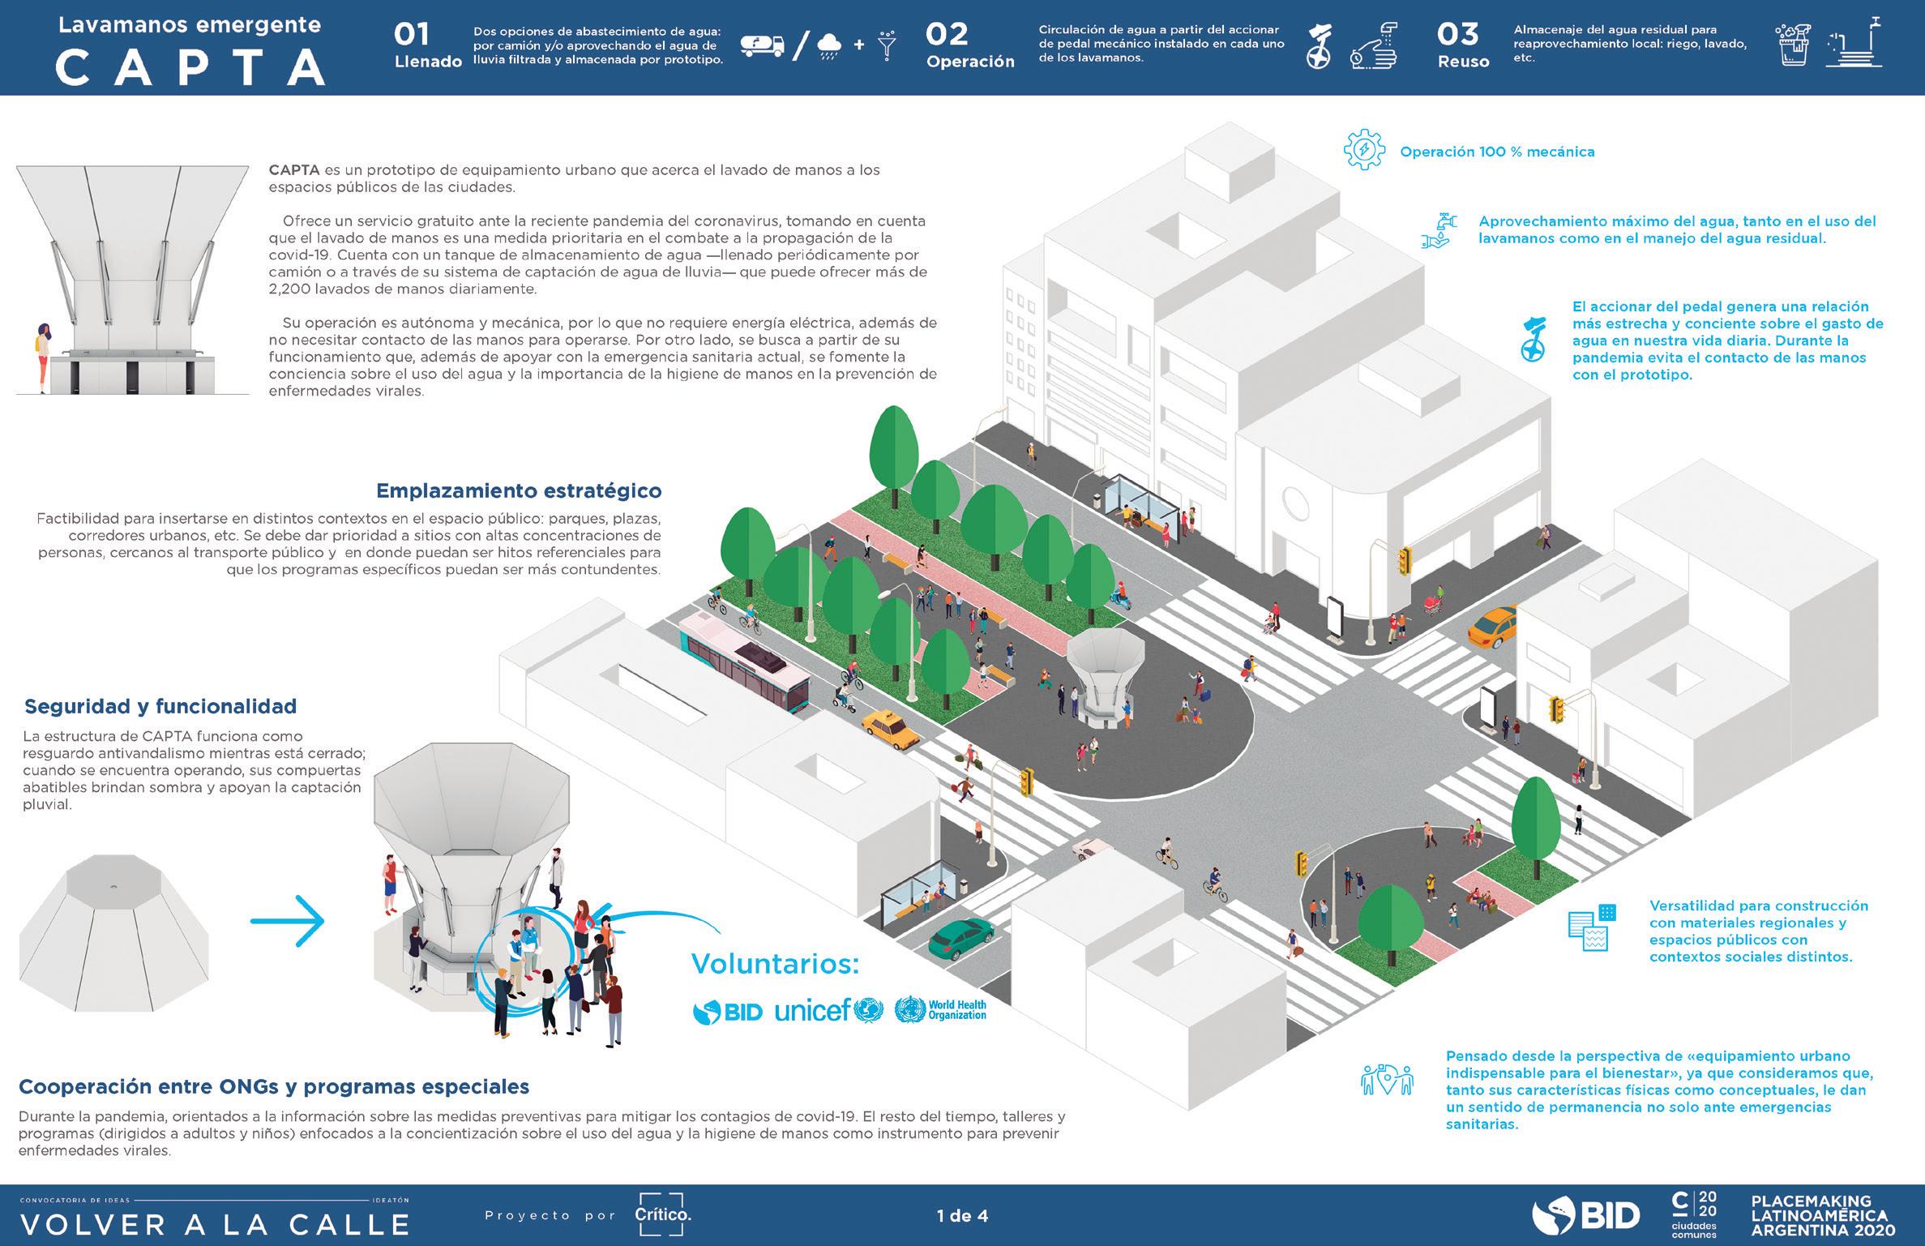Click the Crítico project logo in footer

coord(662,1214)
